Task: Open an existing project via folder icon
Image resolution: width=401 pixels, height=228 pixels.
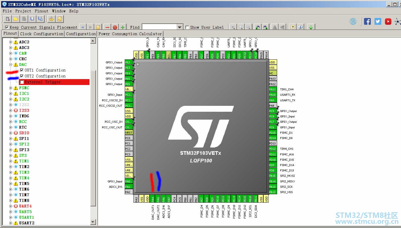Action: click(x=16, y=19)
